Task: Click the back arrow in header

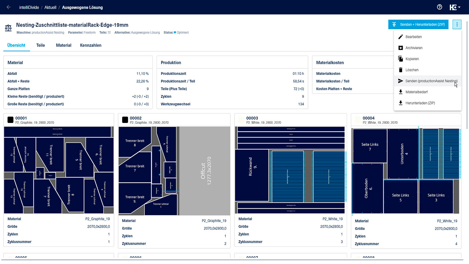Action: [x=9, y=7]
